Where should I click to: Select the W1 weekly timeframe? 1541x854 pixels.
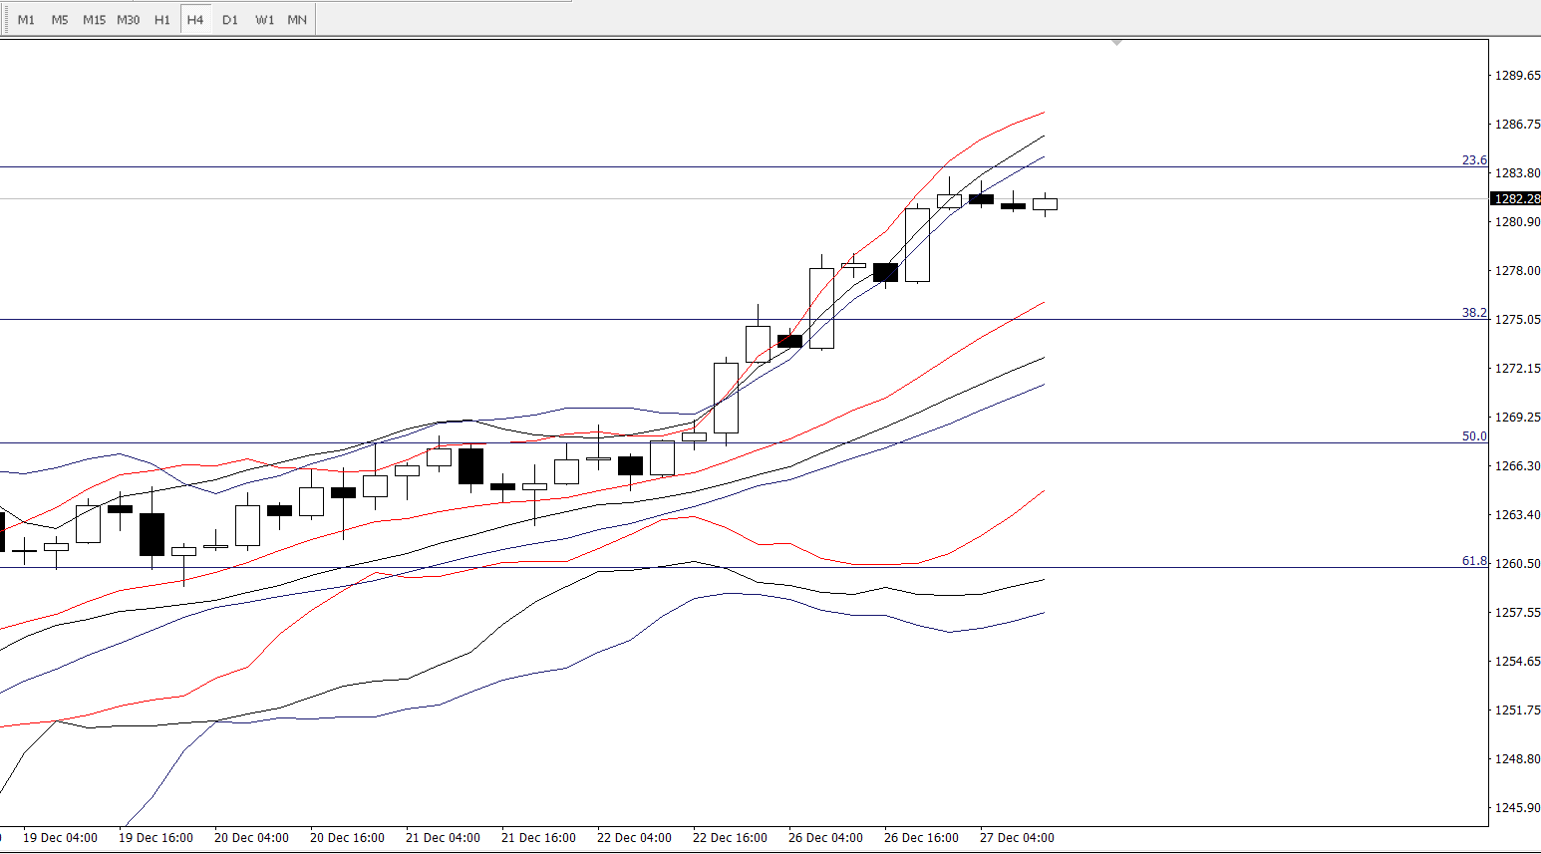[264, 20]
